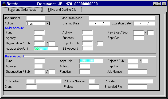
Task: Click the Job Description input field
Action: pos(122,18)
